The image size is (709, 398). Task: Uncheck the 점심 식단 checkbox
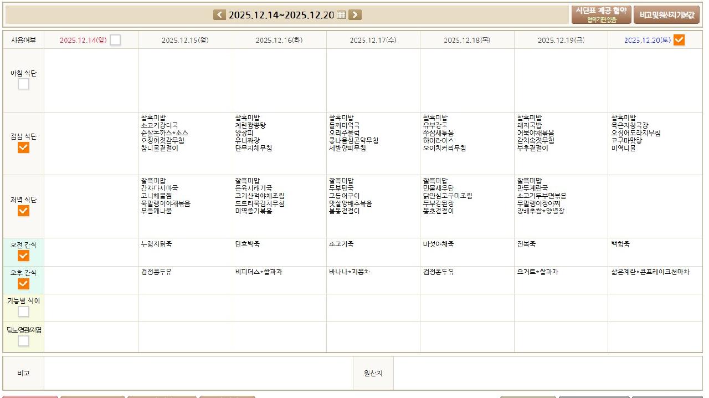pyautogui.click(x=23, y=147)
